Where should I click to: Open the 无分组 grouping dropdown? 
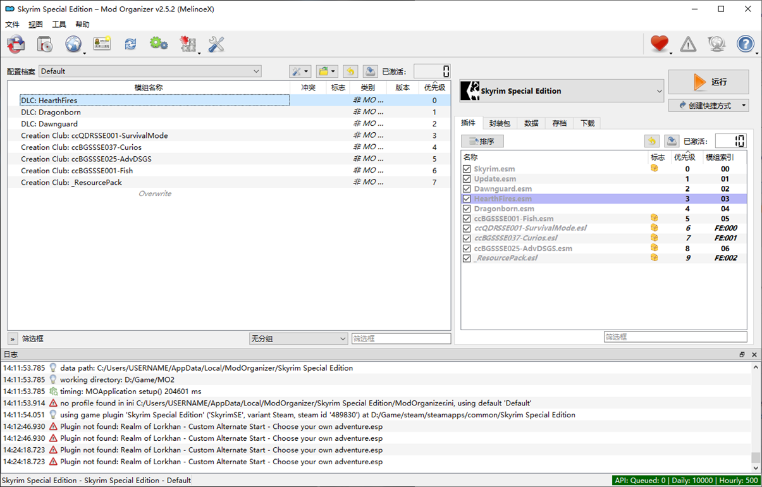[x=298, y=339]
